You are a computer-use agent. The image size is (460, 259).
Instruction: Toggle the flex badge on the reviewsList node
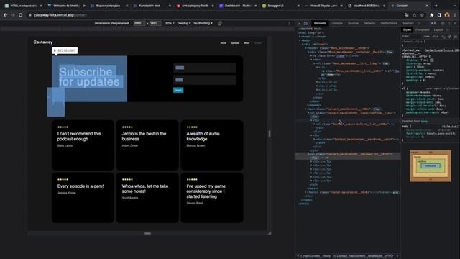click(315, 158)
